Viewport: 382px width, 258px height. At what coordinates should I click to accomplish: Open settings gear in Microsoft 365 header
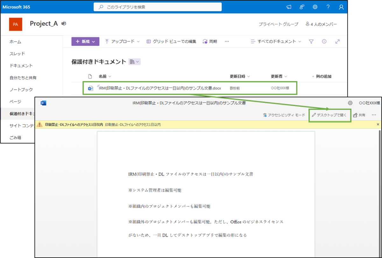point(315,7)
